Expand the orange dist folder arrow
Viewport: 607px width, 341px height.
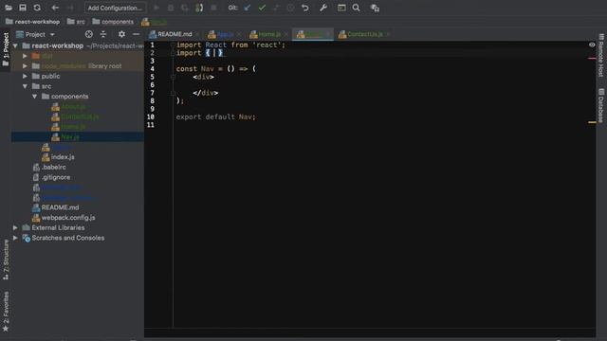[x=25, y=56]
